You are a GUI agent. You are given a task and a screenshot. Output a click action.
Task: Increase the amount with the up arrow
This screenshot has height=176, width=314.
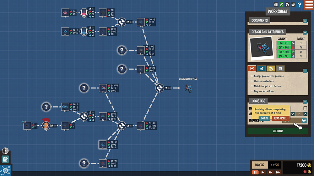point(305,114)
